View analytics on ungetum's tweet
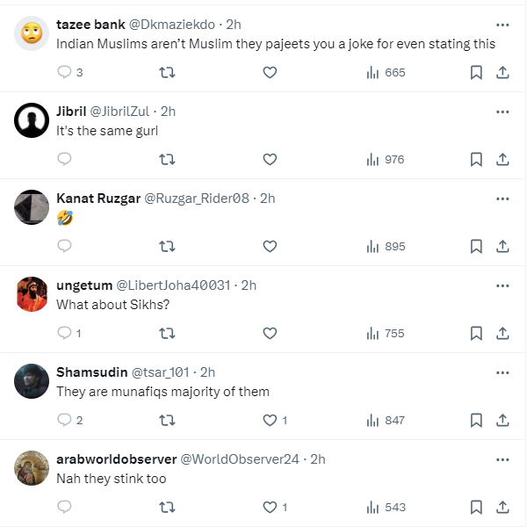This screenshot has width=527, height=527. coord(385,333)
